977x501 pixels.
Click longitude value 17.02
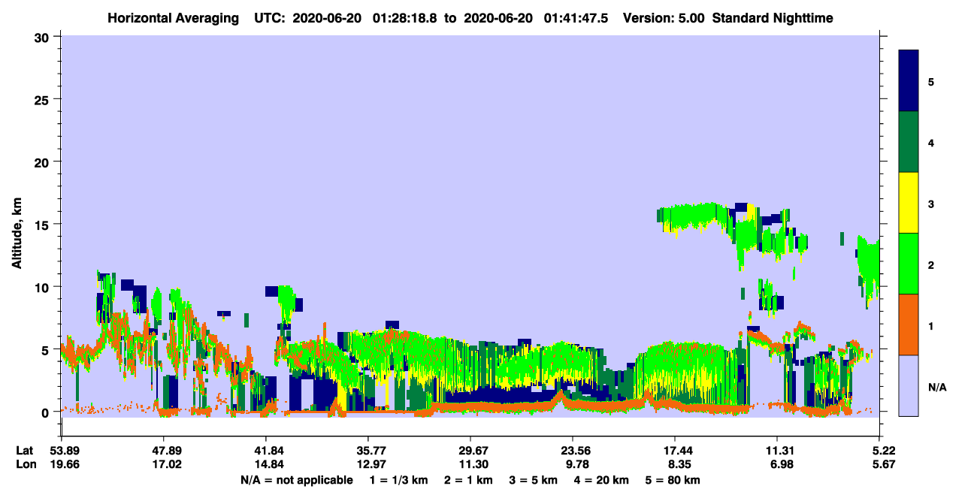click(x=164, y=465)
